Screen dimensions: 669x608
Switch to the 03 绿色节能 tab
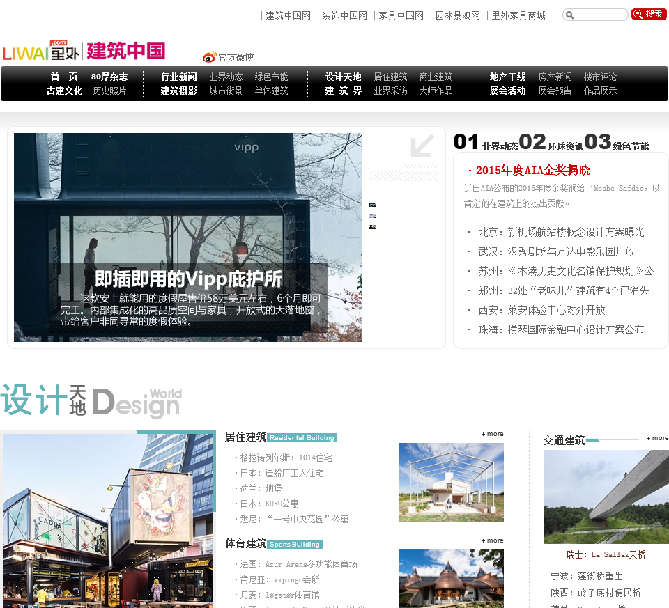tap(617, 142)
